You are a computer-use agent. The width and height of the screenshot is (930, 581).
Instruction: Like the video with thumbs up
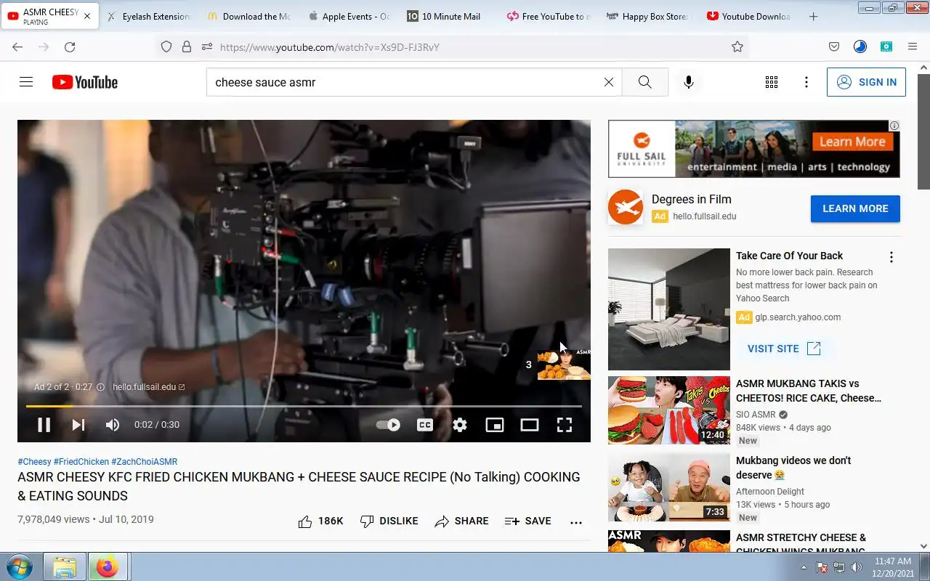(320, 521)
